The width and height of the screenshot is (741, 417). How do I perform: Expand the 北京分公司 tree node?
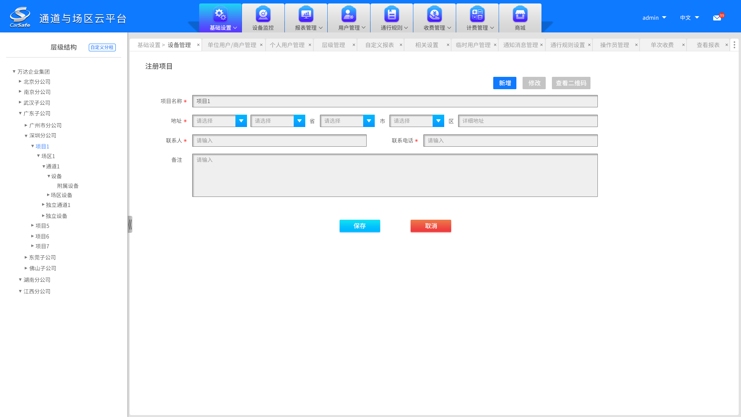[20, 81]
